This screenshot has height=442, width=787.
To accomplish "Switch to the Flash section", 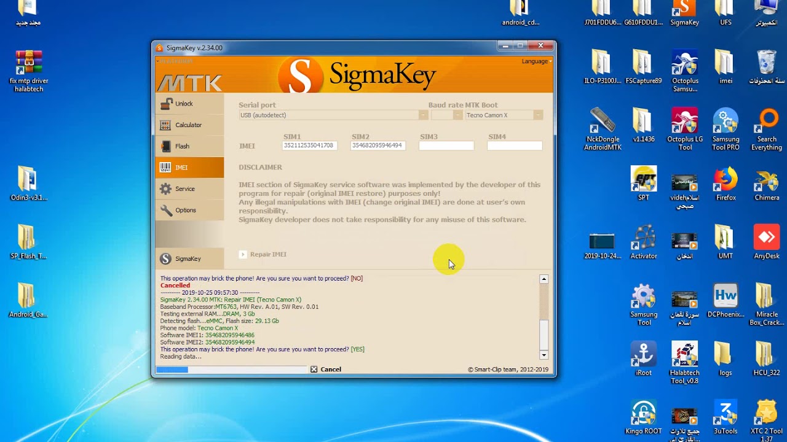I will pos(189,146).
